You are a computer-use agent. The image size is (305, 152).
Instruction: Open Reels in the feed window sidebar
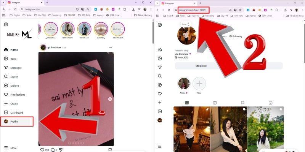(x=11, y=59)
